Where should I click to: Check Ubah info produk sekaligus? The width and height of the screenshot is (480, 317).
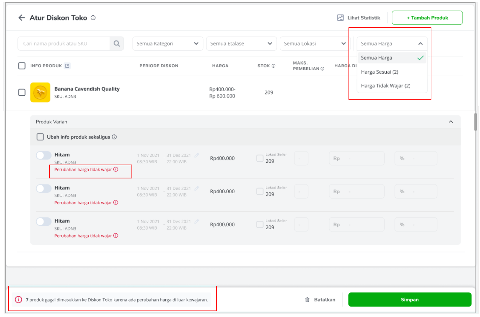pyautogui.click(x=40, y=137)
